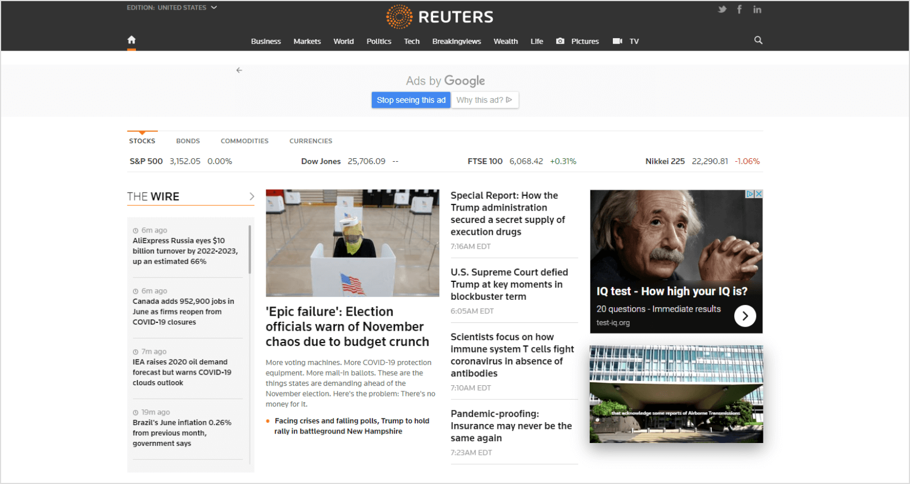Screen dimensions: 910x484
Task: Click The Wire list scrollbar
Action: [x=249, y=250]
